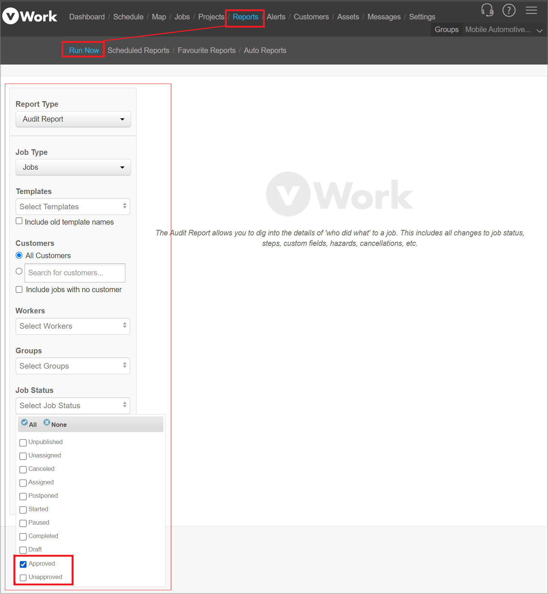
Task: Open the Customers menu
Action: click(x=311, y=17)
